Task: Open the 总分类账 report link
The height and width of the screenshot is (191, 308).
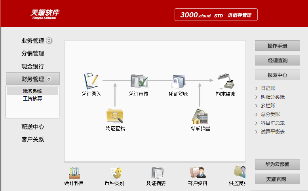Action: pos(270,114)
